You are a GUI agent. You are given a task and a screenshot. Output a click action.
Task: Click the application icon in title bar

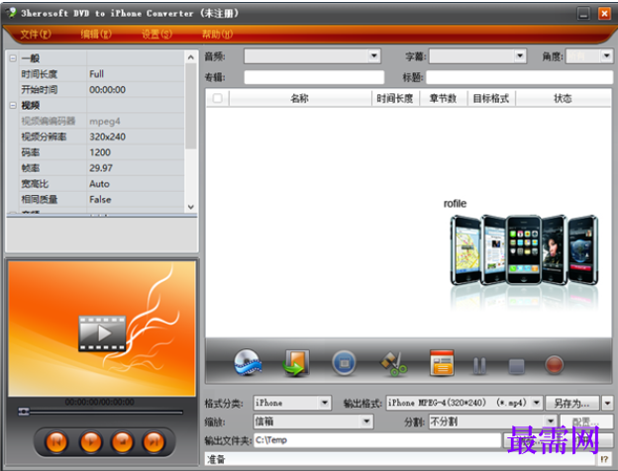pyautogui.click(x=12, y=13)
